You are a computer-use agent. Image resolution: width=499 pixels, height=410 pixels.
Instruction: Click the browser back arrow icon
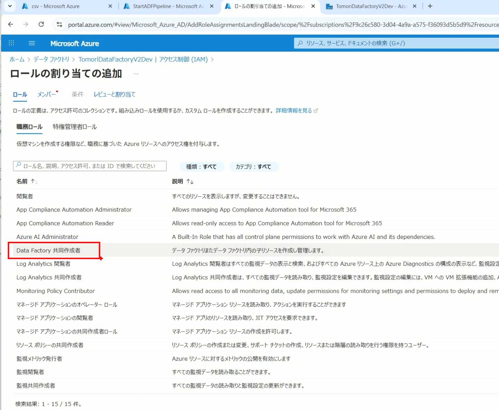pos(11,24)
